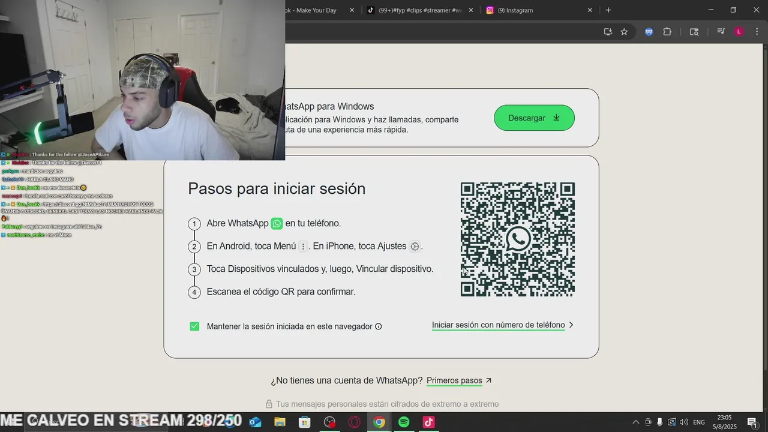Open a new browser tab
This screenshot has width=768, height=432.
(608, 10)
